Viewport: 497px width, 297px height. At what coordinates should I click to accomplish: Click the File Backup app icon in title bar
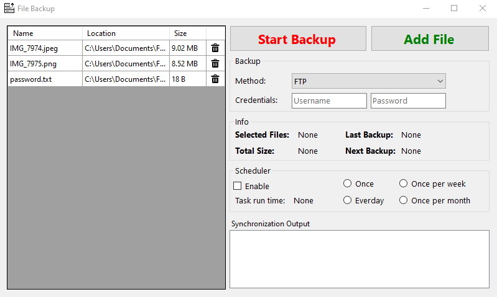pyautogui.click(x=9, y=9)
